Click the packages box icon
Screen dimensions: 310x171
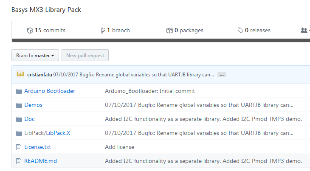coord(169,31)
